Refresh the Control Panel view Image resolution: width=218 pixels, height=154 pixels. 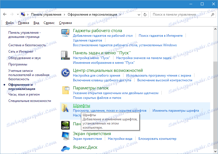(x=145, y=14)
